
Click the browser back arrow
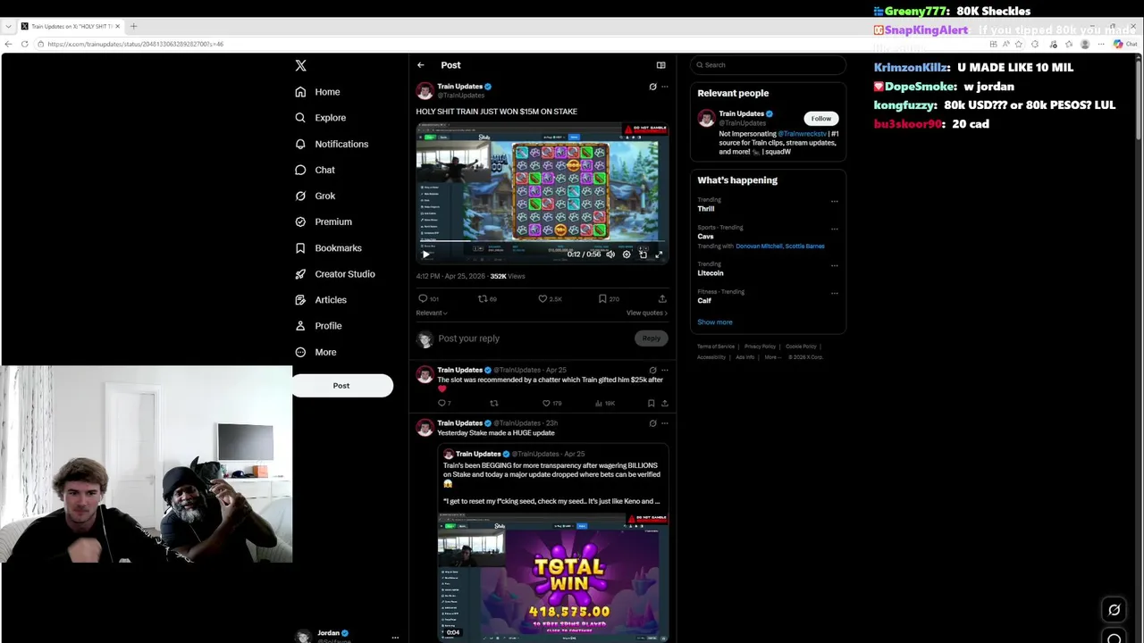tap(9, 44)
